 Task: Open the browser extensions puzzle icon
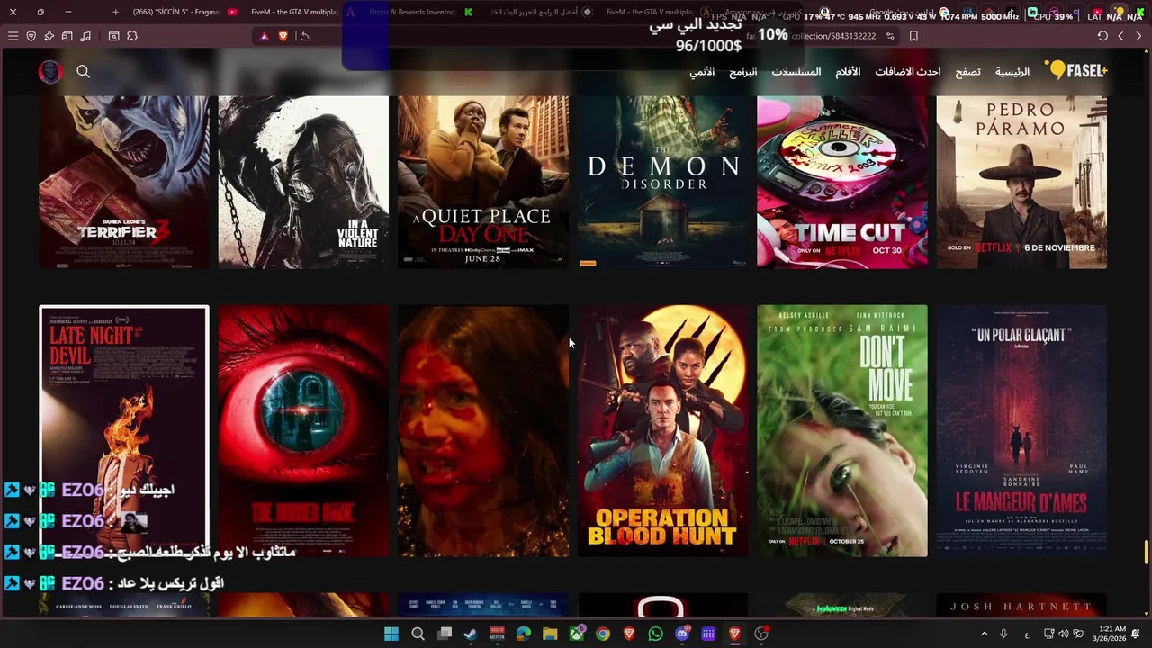click(132, 36)
